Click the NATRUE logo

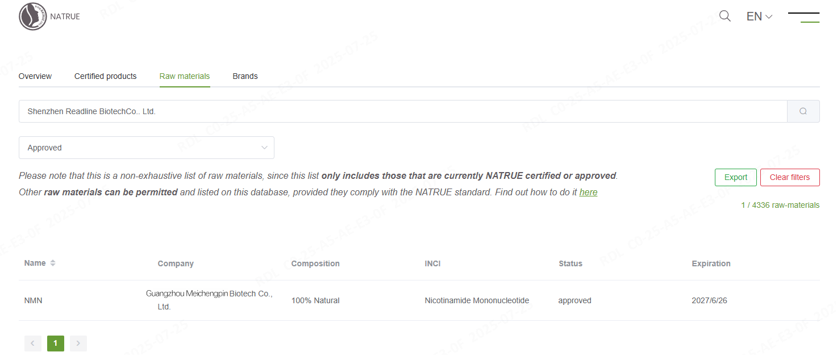(x=49, y=16)
